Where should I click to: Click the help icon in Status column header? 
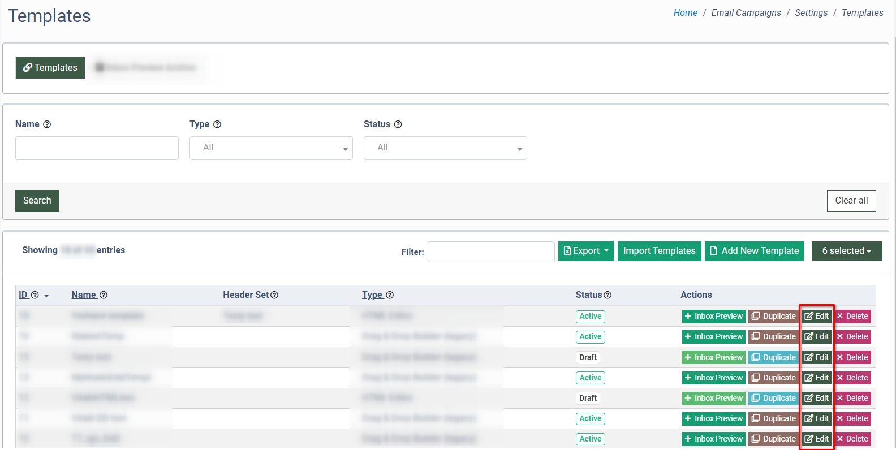click(x=608, y=295)
